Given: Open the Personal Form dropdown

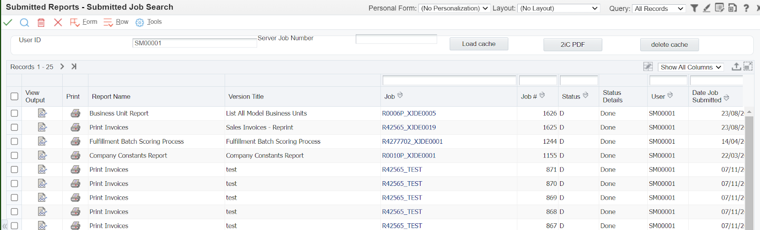Looking at the screenshot, I should 454,8.
